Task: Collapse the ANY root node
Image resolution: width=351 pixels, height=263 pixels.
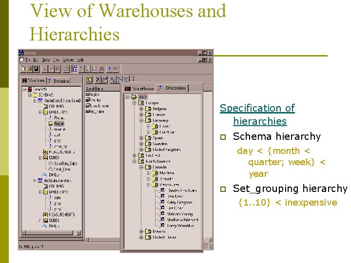Action: pos(127,97)
